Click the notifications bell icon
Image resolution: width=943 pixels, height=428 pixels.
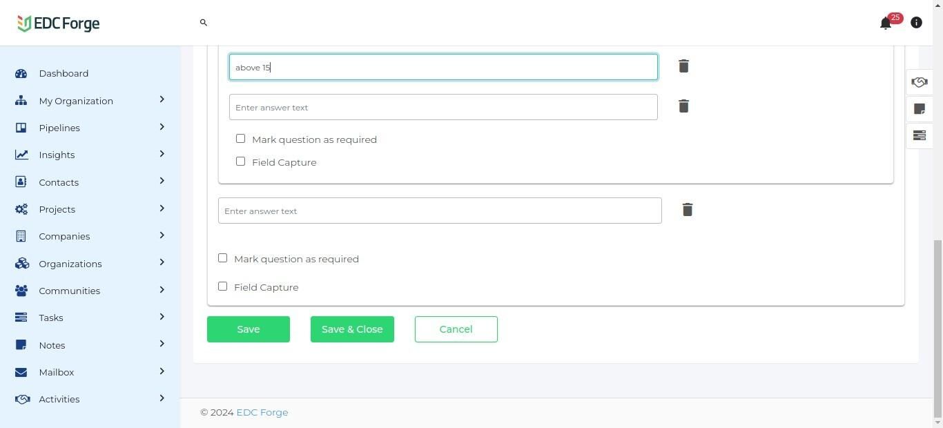coord(886,23)
